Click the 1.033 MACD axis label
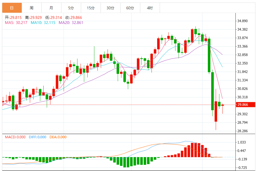The height and width of the screenshot is (171, 256). click(241, 142)
